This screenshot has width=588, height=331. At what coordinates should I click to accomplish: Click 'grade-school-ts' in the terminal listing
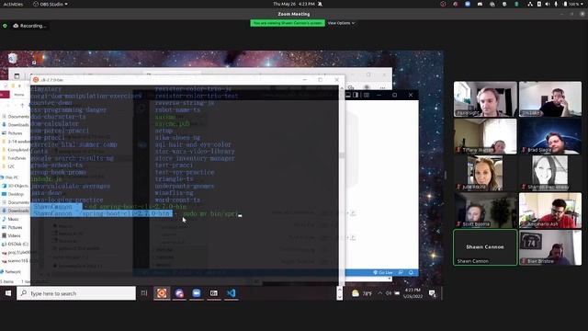tap(57, 165)
